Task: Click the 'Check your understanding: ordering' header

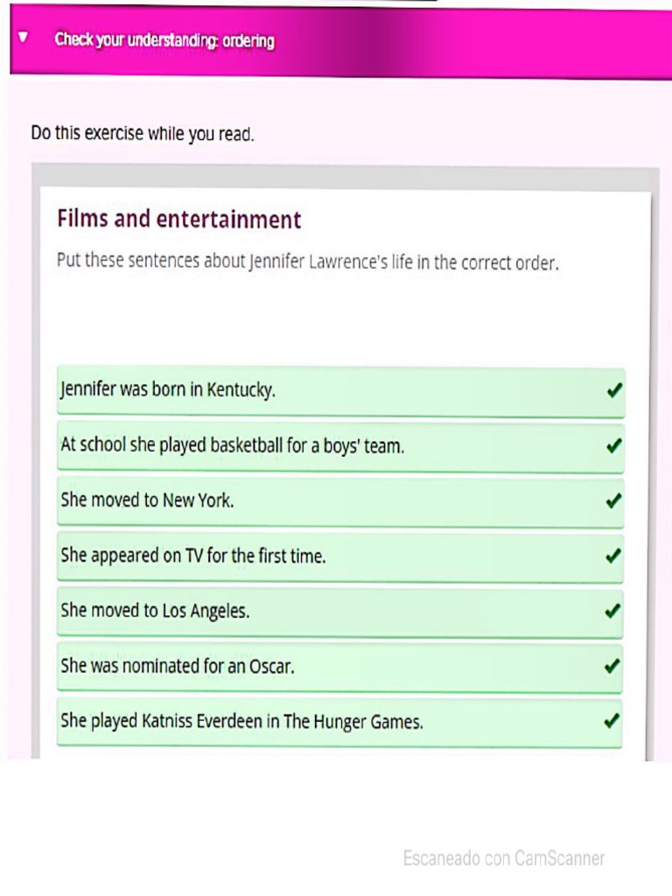Action: point(164,40)
